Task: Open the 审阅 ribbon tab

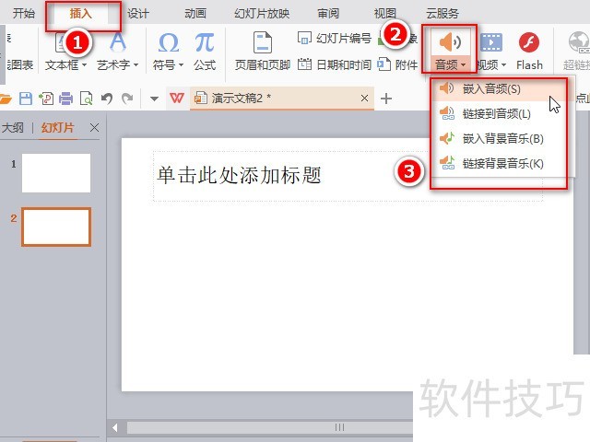Action: 328,14
